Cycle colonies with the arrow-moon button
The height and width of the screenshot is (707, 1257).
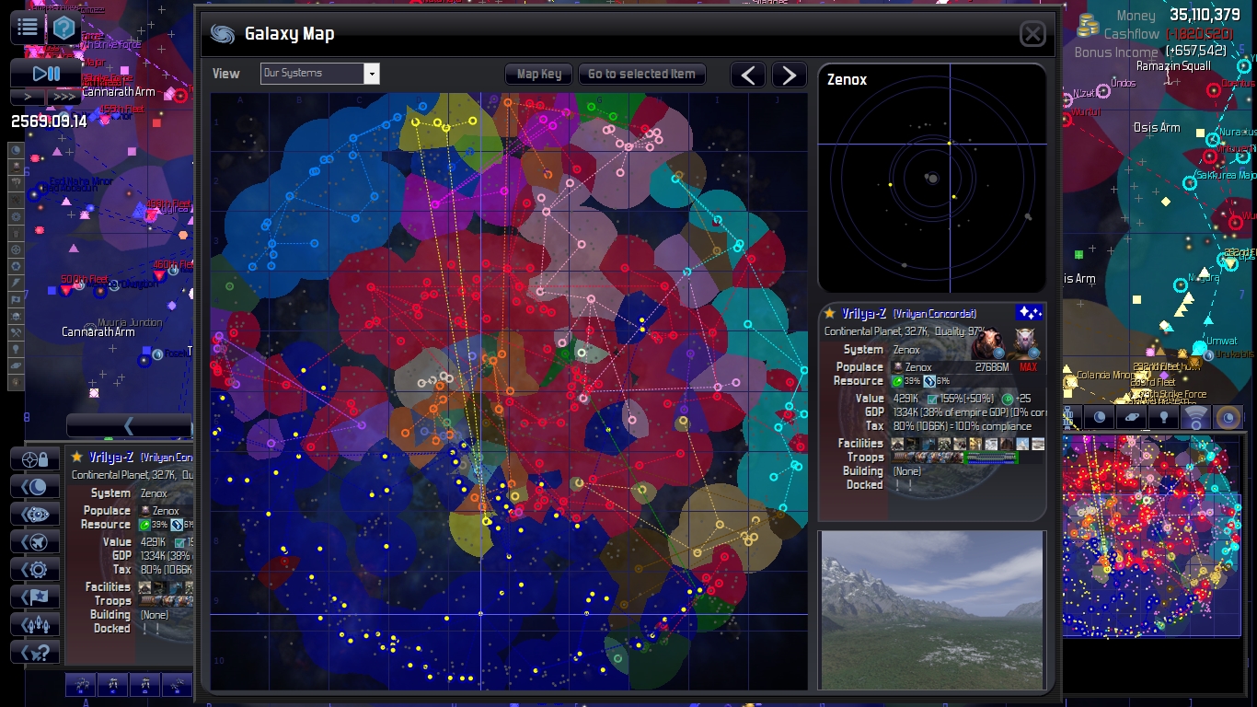coord(35,487)
